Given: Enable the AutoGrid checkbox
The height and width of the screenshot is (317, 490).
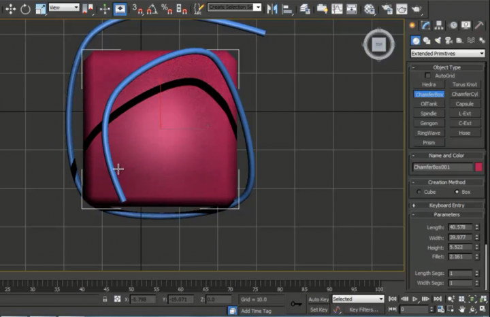Looking at the screenshot, I should point(428,76).
